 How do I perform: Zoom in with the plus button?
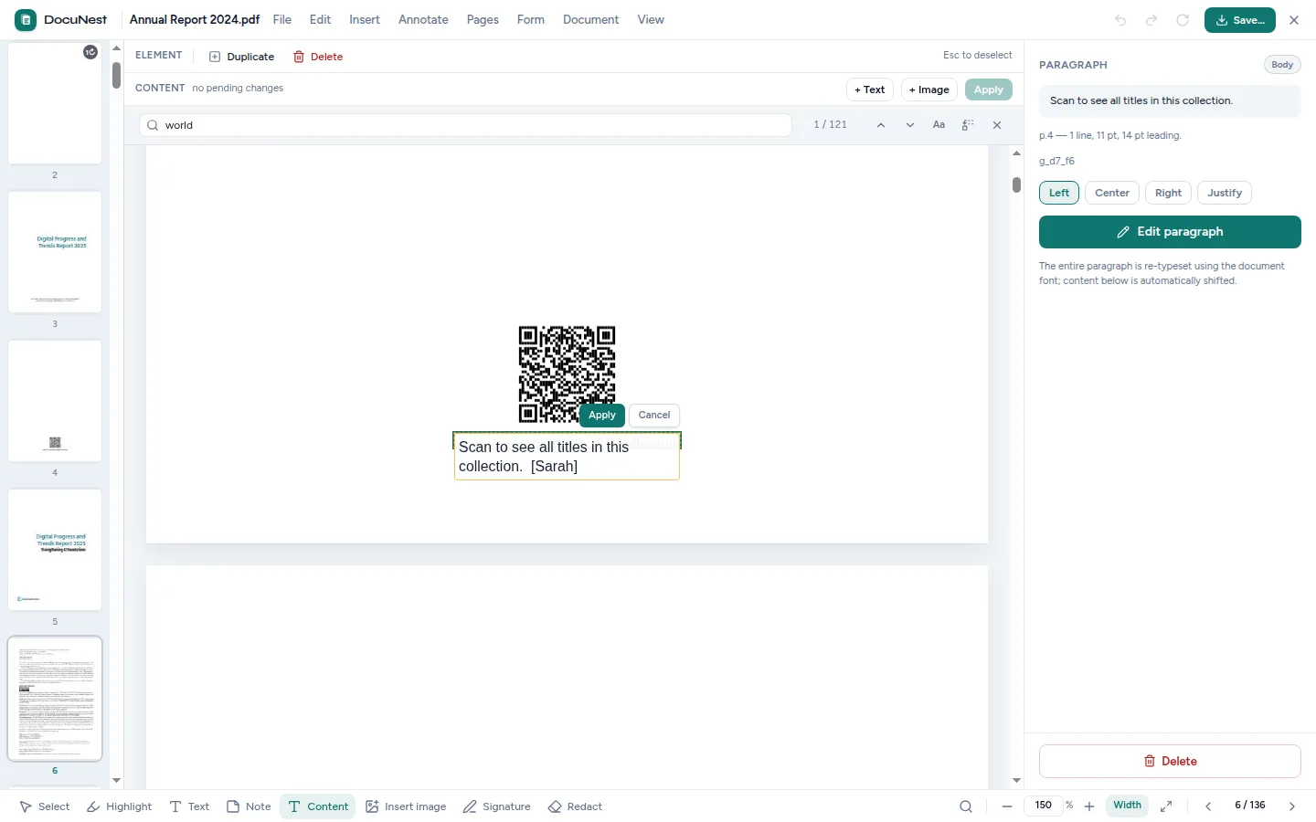coord(1089,806)
